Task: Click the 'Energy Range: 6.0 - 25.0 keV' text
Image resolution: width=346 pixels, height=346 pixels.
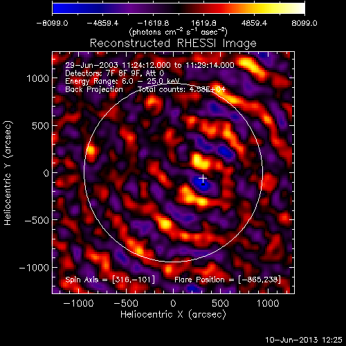Action: point(122,81)
